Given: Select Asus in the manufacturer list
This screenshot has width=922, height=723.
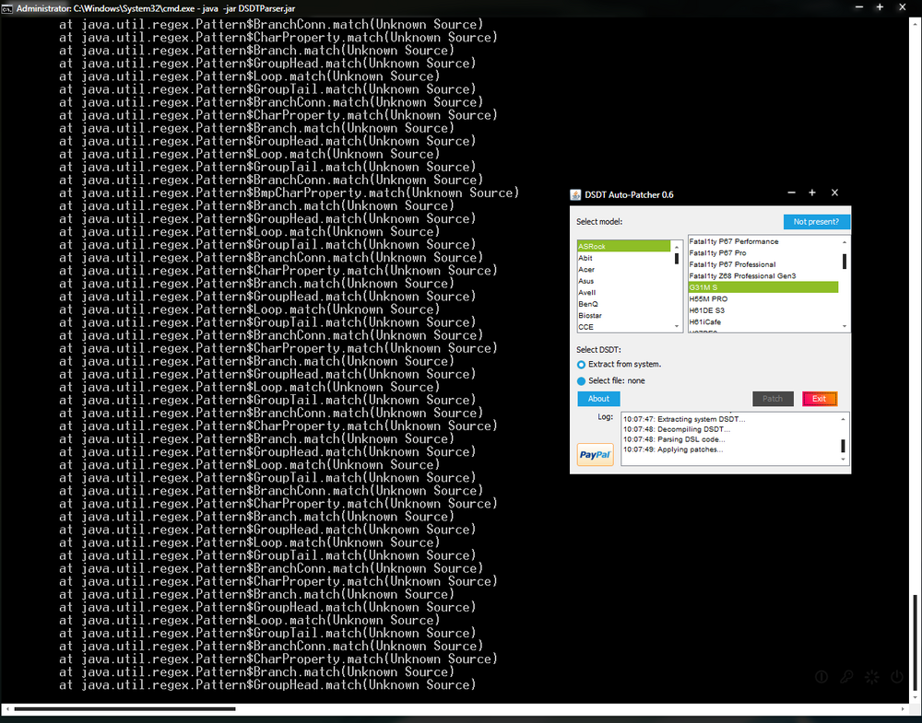Looking at the screenshot, I should [x=586, y=281].
